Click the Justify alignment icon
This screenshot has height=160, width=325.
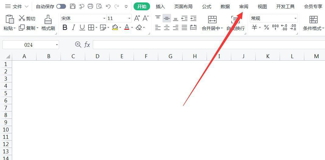pyautogui.click(x=184, y=27)
